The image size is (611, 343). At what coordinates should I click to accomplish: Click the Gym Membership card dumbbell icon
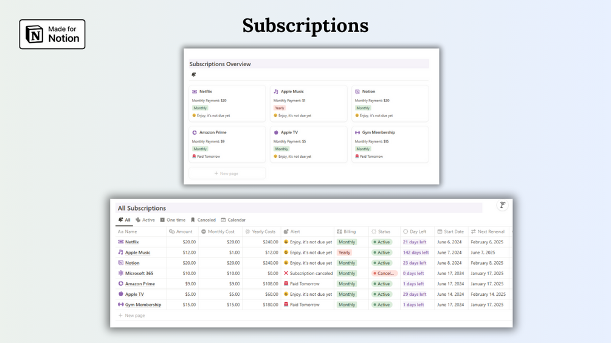357,132
